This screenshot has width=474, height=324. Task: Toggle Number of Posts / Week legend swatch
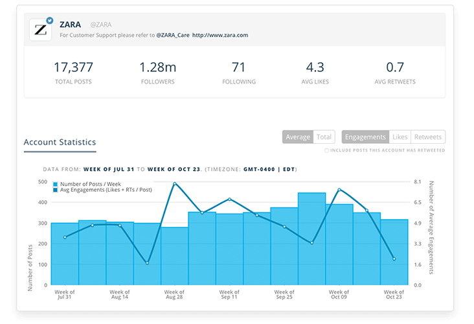55,184
